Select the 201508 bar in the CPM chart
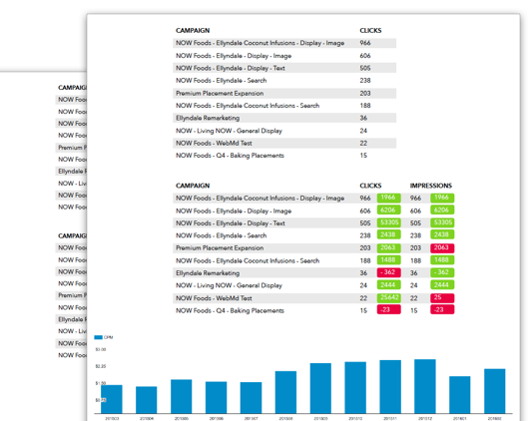The width and height of the screenshot is (528, 421). point(285,392)
